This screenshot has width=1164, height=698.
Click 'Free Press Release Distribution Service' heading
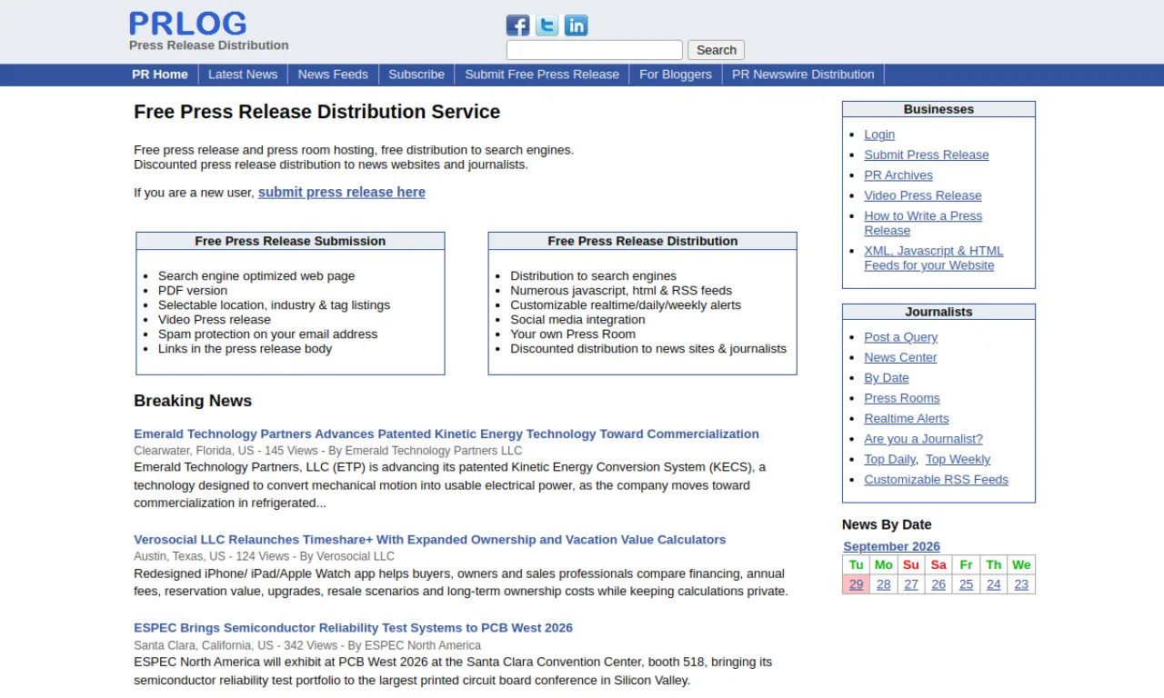tap(317, 112)
